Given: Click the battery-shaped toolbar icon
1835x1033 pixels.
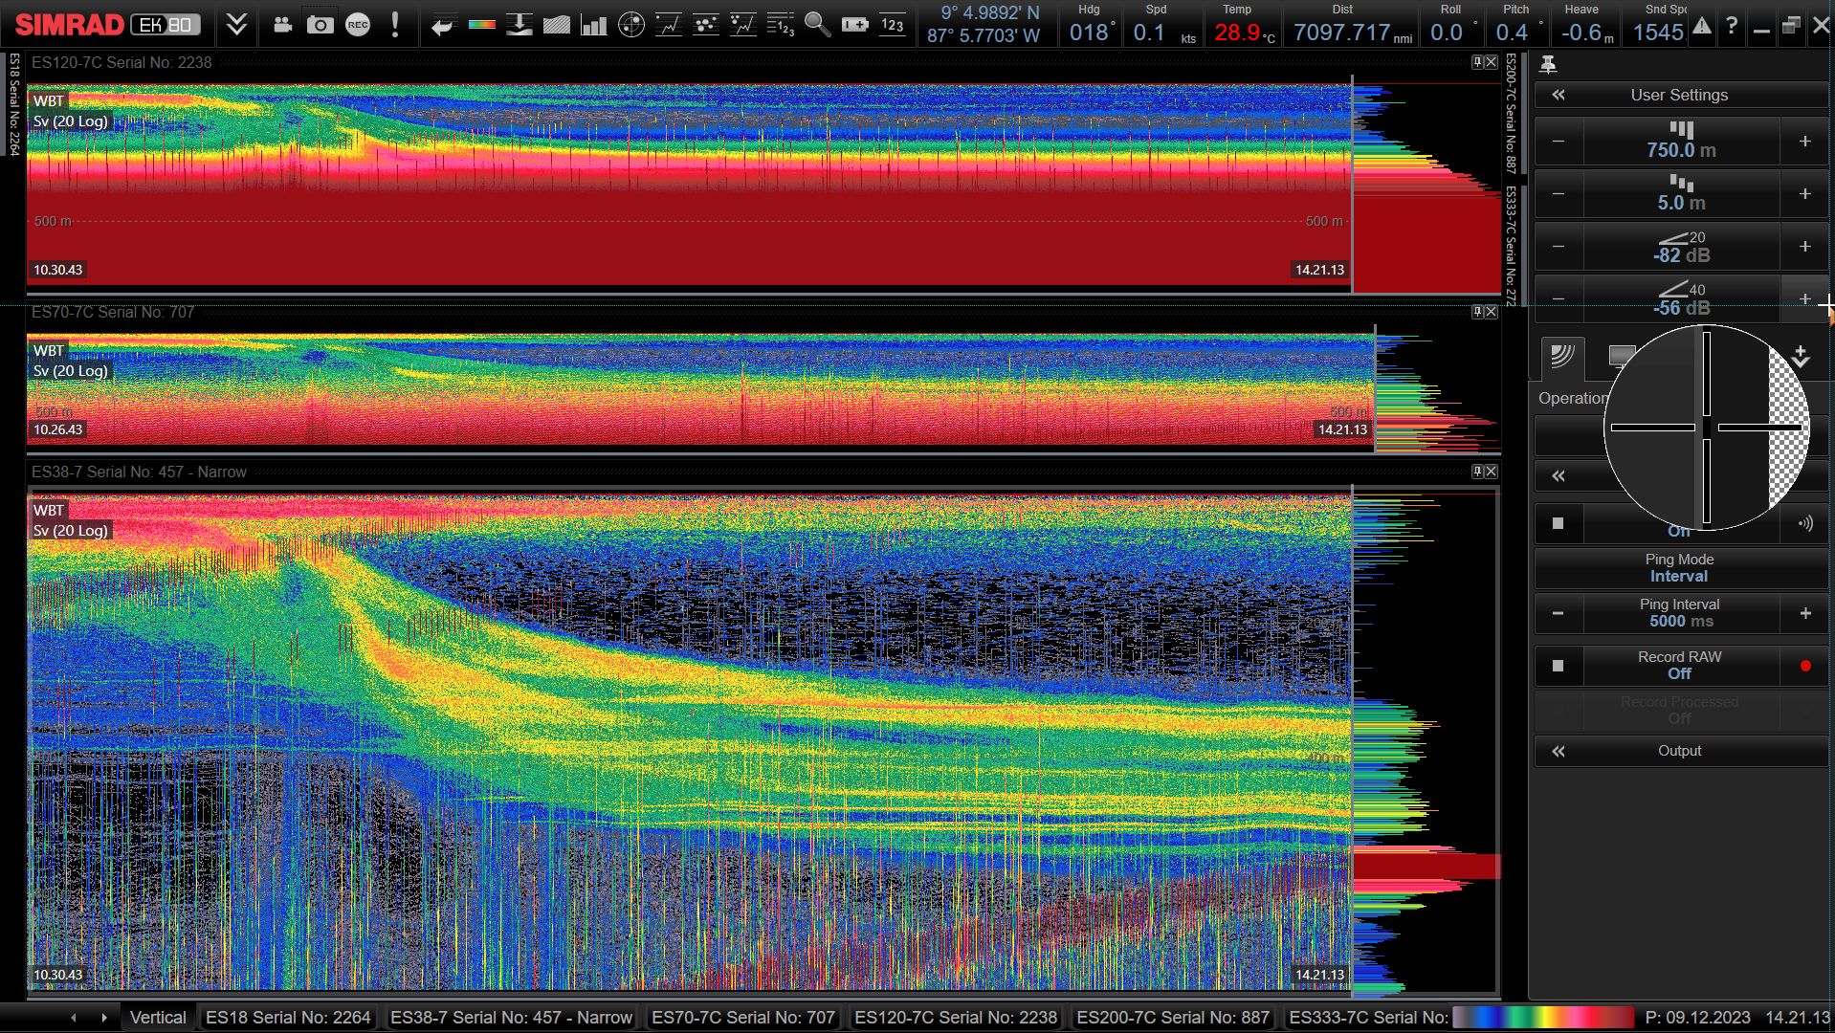Looking at the screenshot, I should point(855,25).
